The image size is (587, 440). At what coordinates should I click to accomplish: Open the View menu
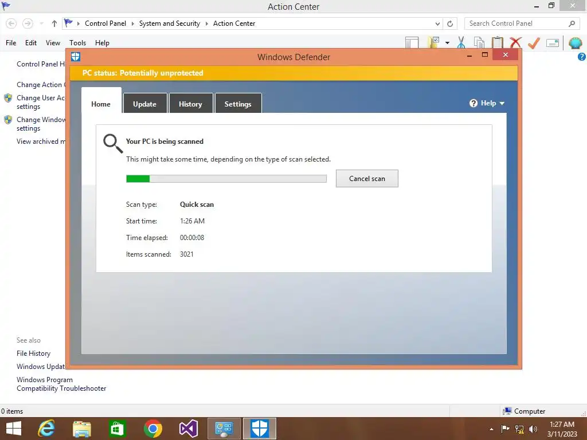coord(53,42)
